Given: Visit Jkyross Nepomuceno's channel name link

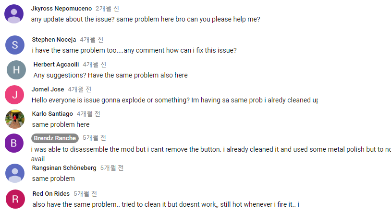Looking at the screenshot, I should [x=61, y=9].
